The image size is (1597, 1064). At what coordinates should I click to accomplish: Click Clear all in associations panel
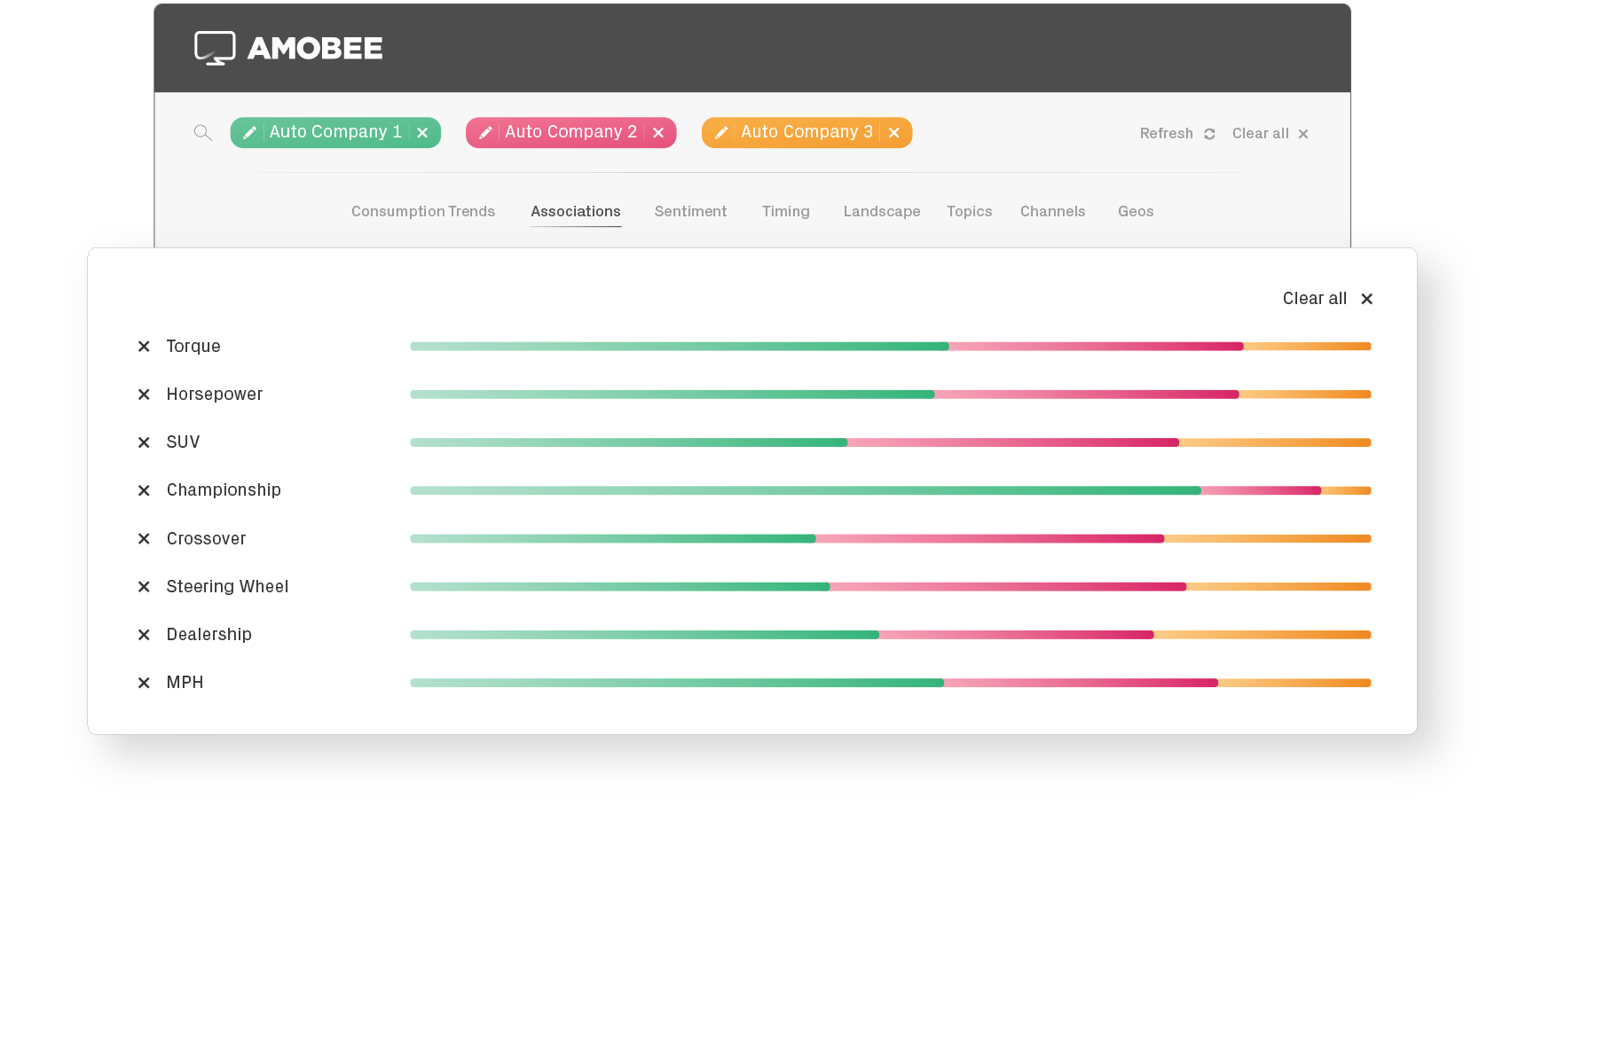pyautogui.click(x=1328, y=299)
